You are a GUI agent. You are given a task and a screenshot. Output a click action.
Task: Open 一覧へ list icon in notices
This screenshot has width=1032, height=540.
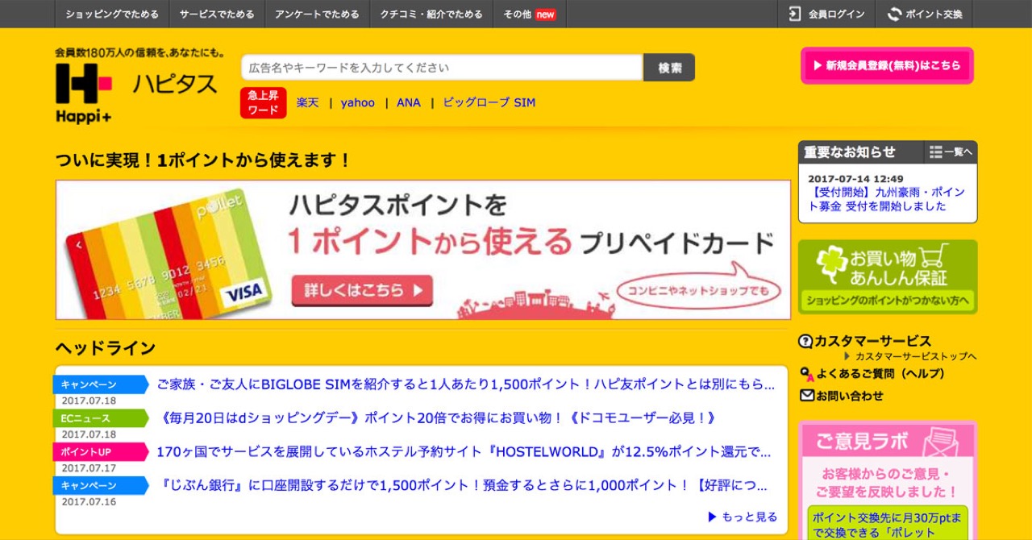pyautogui.click(x=951, y=152)
